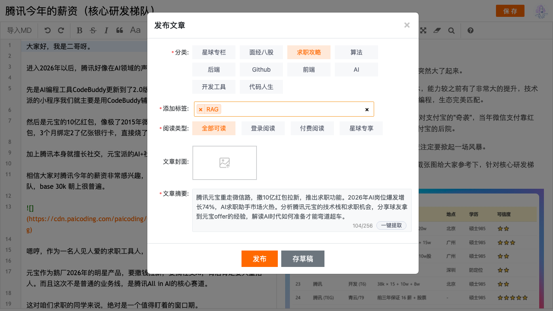553x311 pixels.
Task: Open the search magnifier in editor toolbar
Action: 451,31
